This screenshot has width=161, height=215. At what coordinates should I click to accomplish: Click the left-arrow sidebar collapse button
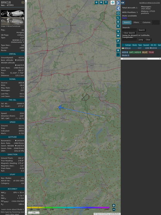click(x=118, y=9)
